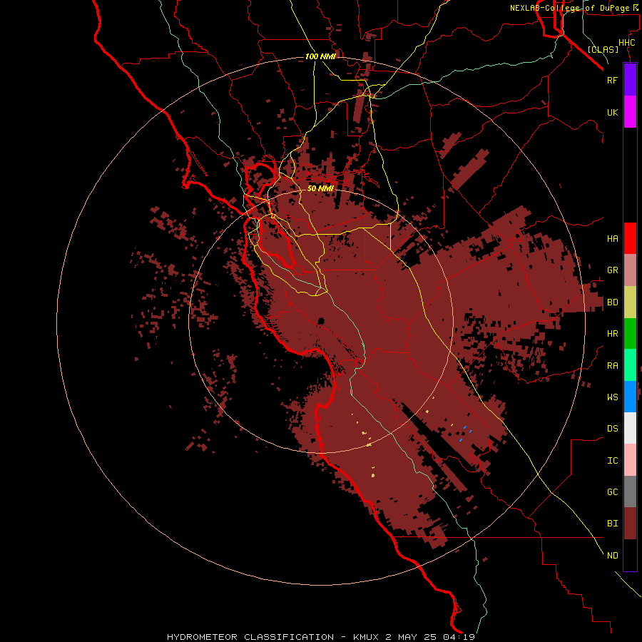Click the blue wet snow pixels on the map
642x642 pixels.
pos(464,433)
